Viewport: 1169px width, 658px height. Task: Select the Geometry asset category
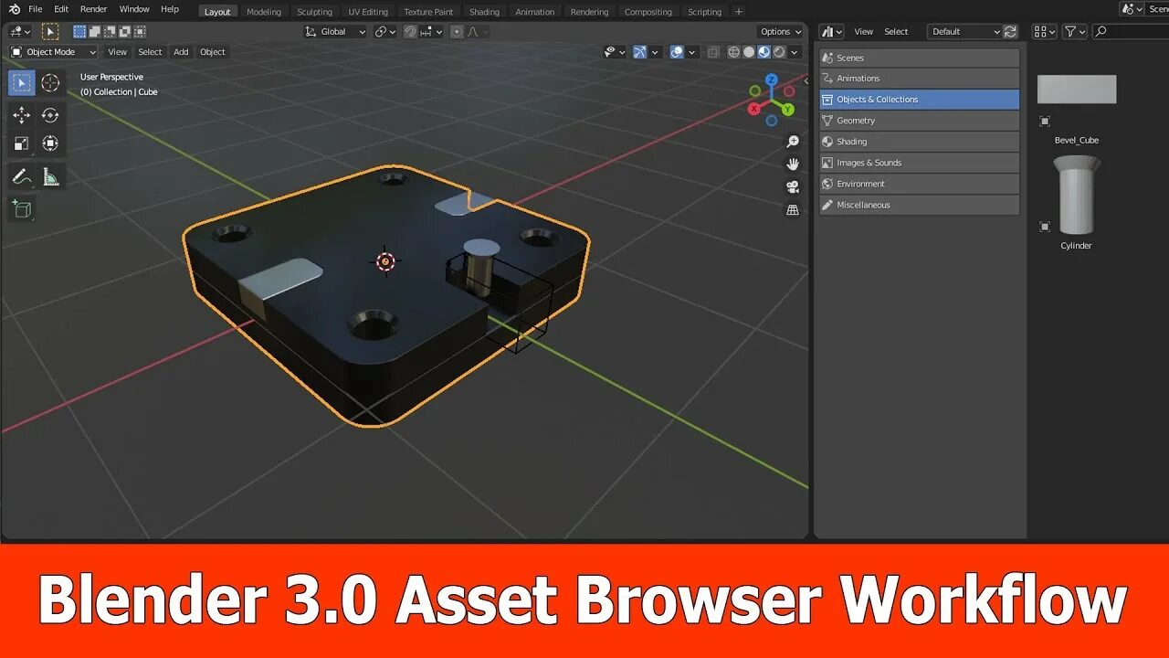tap(919, 121)
